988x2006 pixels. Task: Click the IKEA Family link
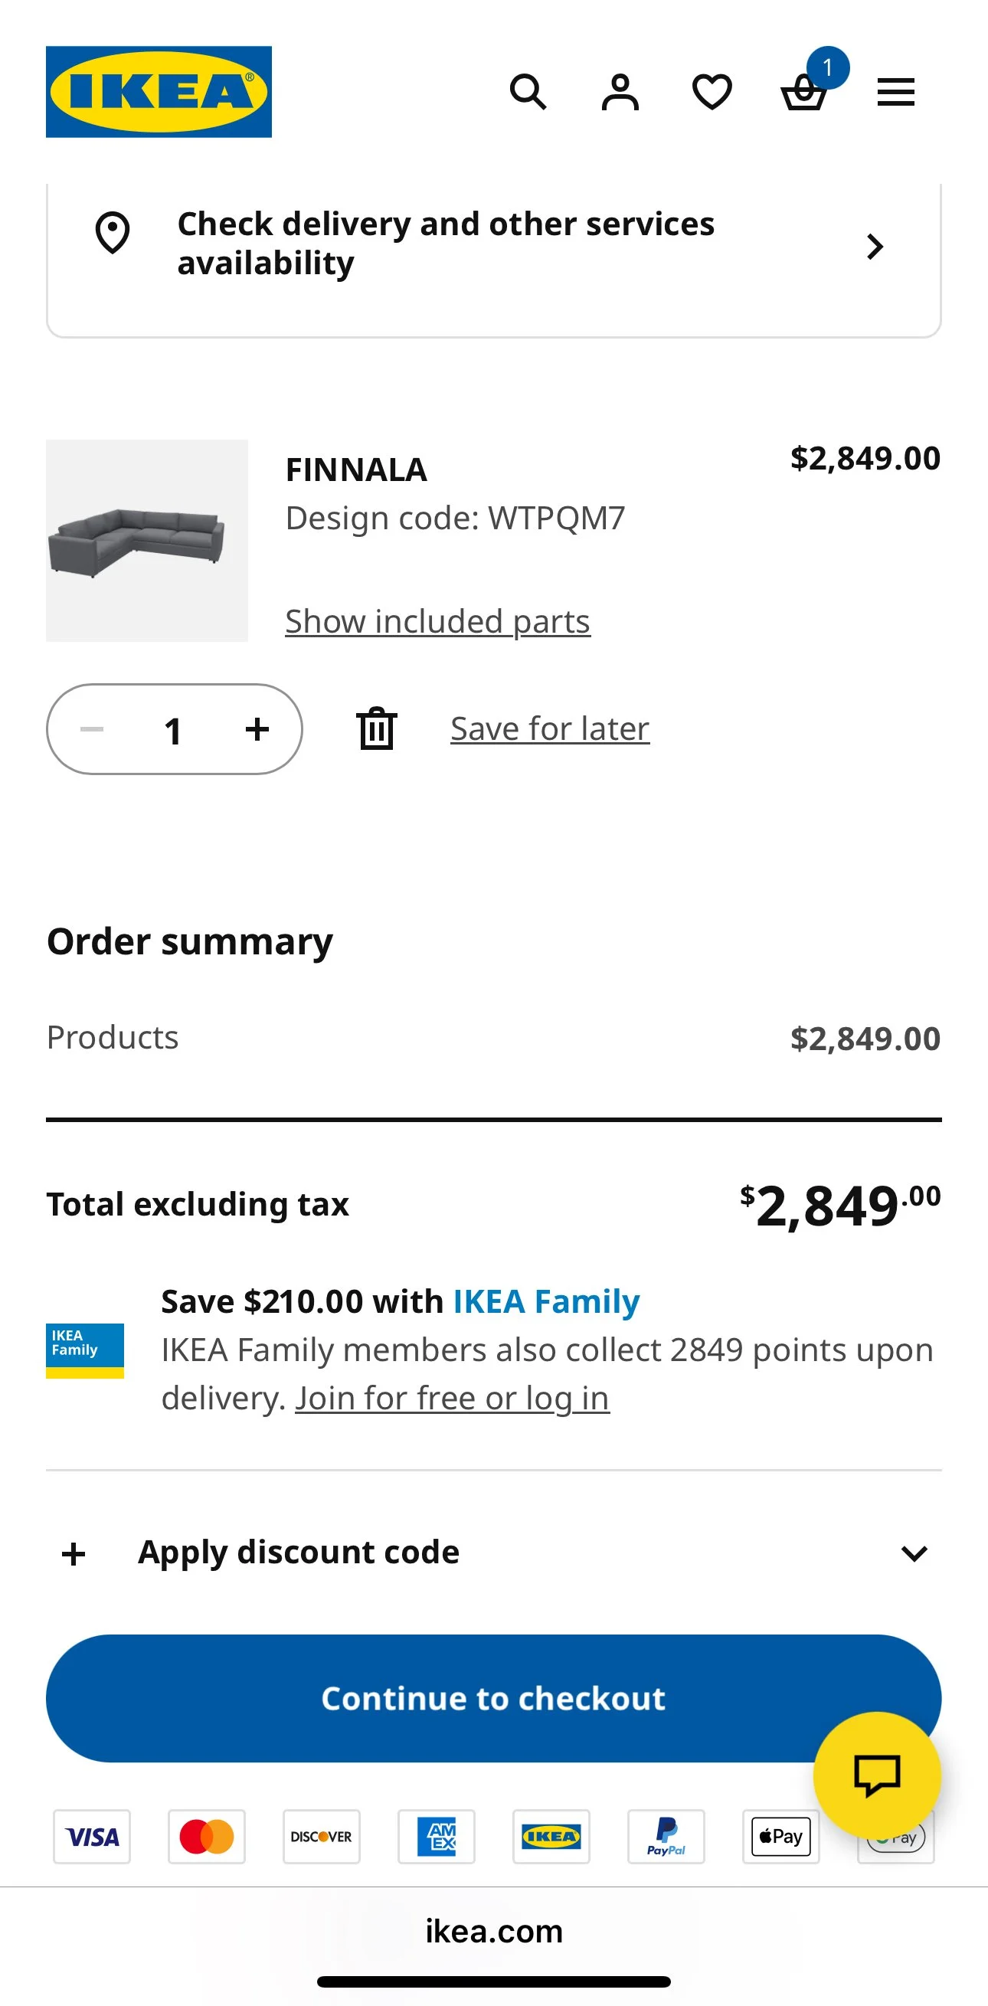[546, 1302]
